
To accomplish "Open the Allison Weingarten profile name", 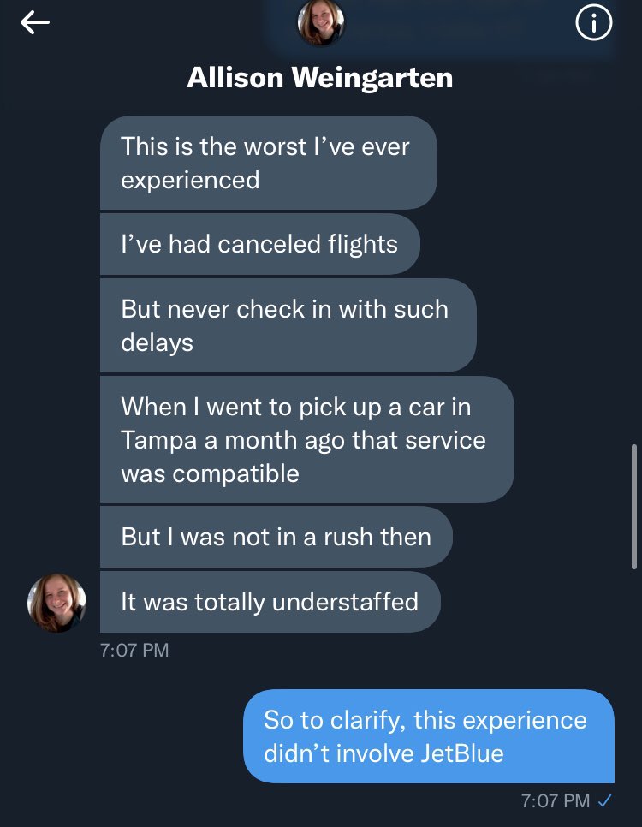I will [319, 78].
